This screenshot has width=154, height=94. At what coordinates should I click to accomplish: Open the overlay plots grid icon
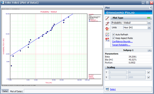tap(107, 34)
